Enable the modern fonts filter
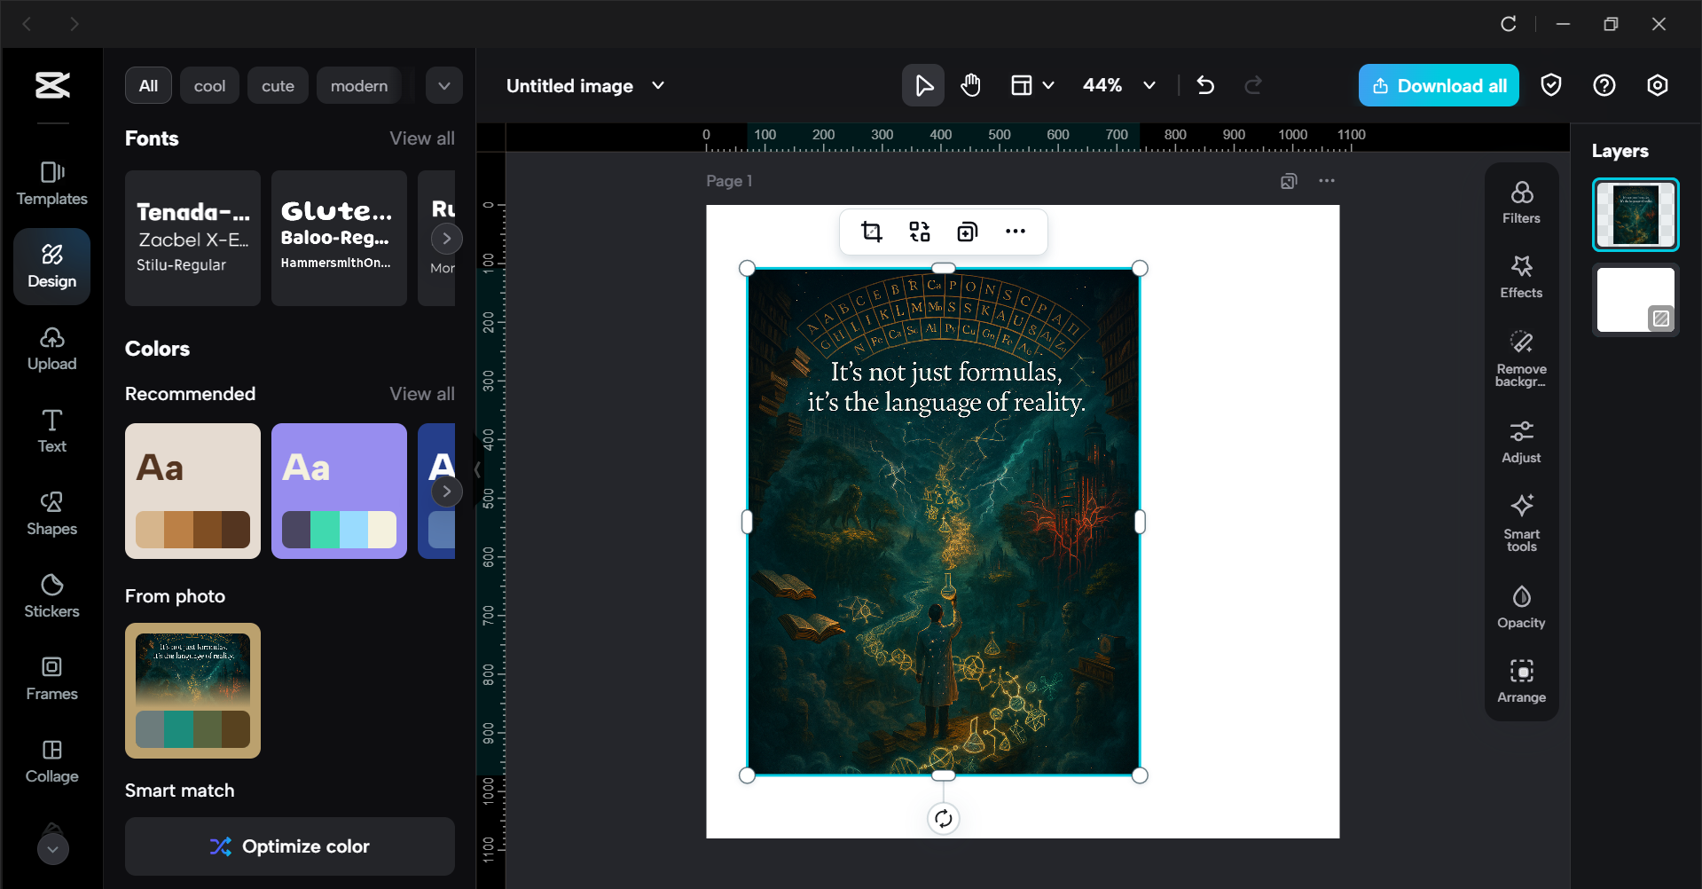This screenshot has width=1702, height=889. pos(359,85)
